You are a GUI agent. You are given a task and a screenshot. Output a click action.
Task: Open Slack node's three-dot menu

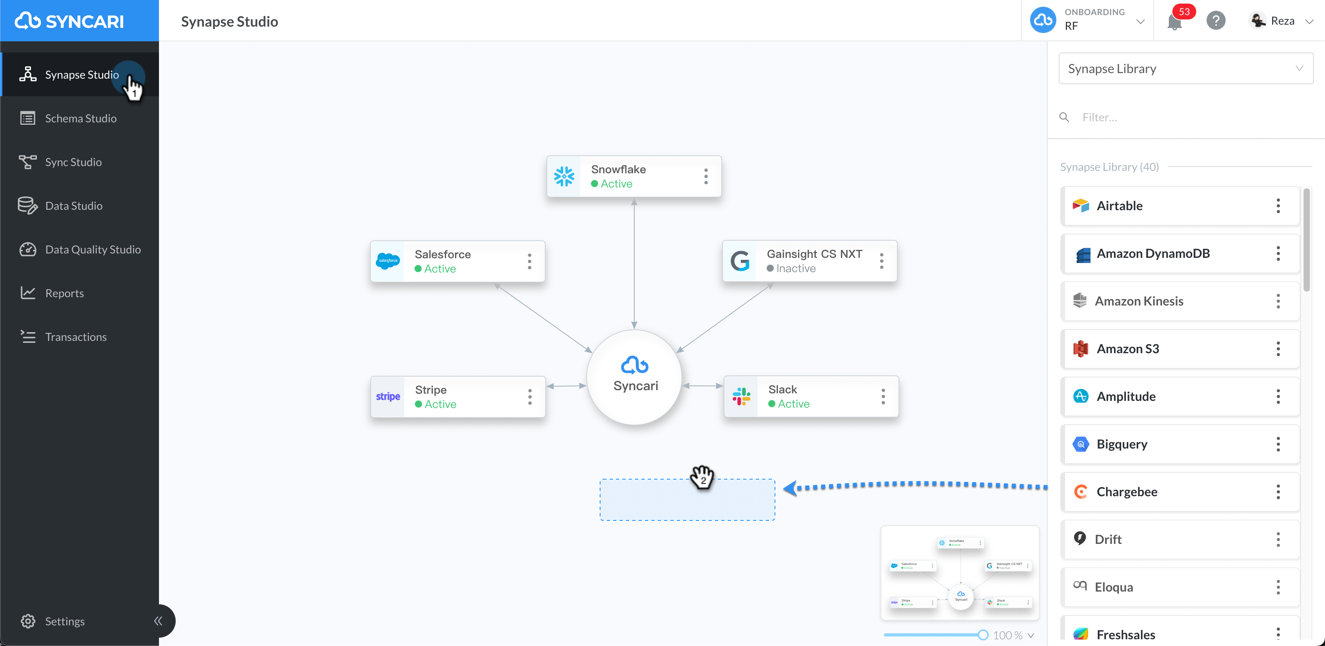pyautogui.click(x=883, y=396)
